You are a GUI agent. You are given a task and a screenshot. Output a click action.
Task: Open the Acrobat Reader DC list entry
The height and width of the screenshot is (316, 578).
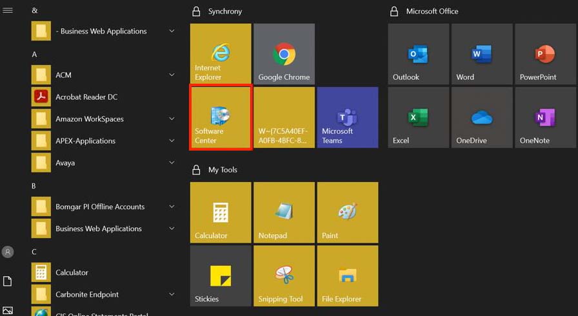pyautogui.click(x=103, y=97)
